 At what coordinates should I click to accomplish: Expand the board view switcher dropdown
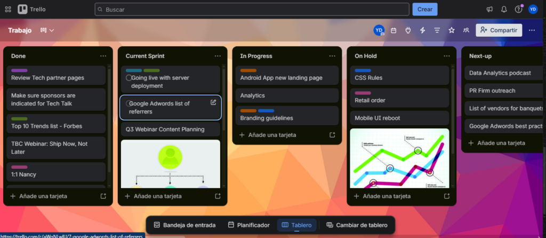(47, 30)
